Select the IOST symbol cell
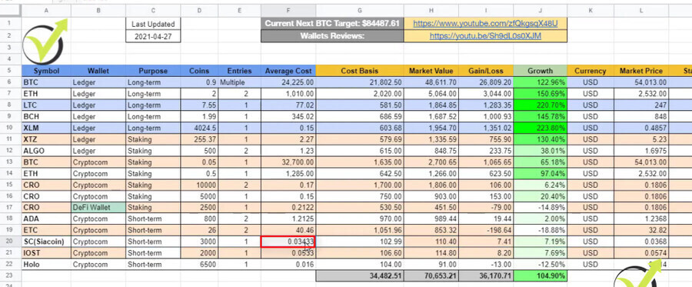Screen dimensions: 692x287 click(46, 253)
